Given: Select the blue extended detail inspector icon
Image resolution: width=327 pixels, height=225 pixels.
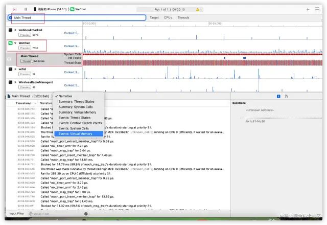Looking at the screenshot, I should point(278,97).
